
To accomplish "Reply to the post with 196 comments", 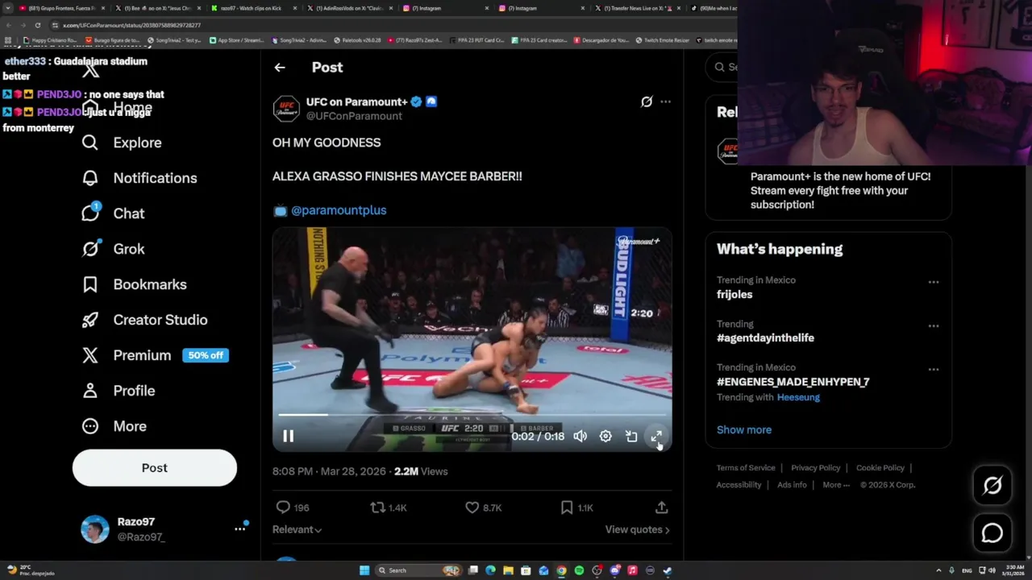I will [x=293, y=507].
